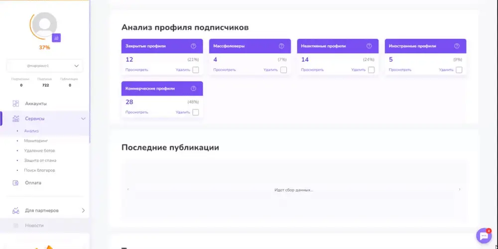This screenshot has width=498, height=249.
Task: Click the purple stats badge on avatar
Action: tap(56, 38)
